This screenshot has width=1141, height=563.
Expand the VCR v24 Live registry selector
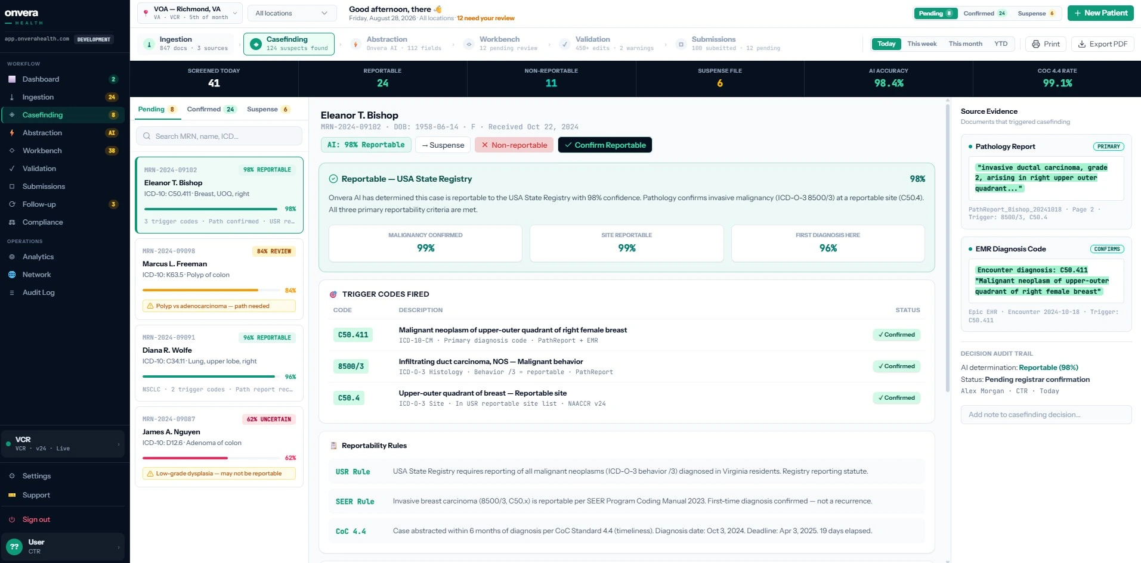point(63,444)
